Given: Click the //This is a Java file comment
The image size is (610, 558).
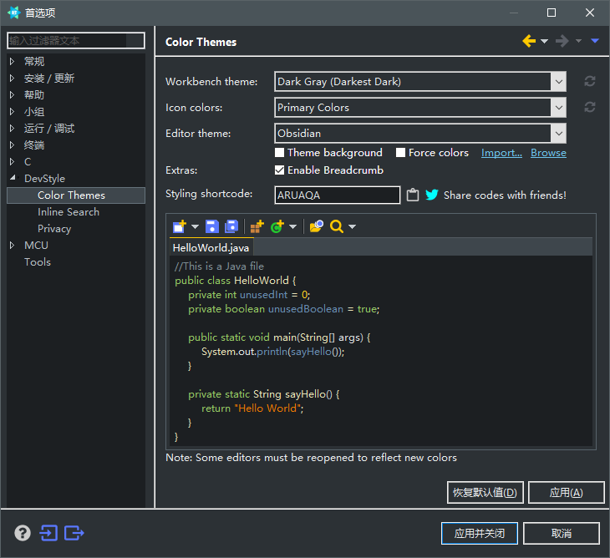Looking at the screenshot, I should coord(219,266).
